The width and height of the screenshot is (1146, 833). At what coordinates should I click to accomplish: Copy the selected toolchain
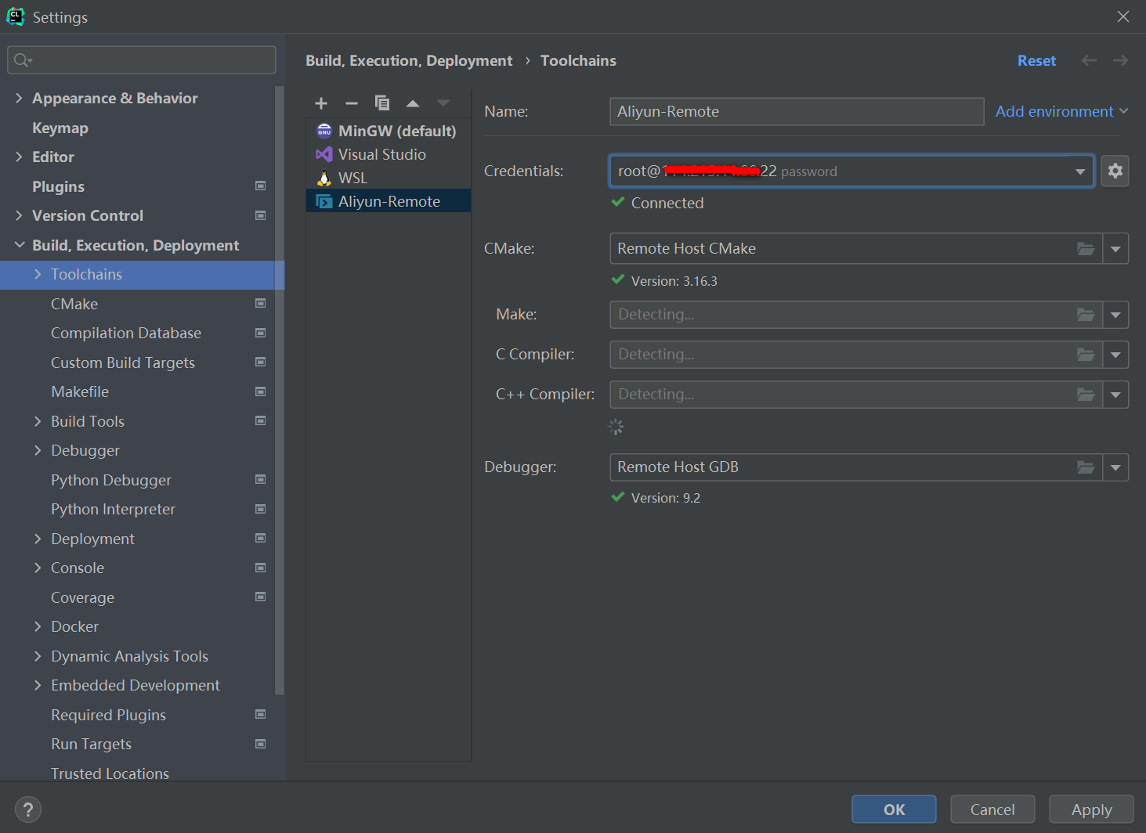[382, 103]
